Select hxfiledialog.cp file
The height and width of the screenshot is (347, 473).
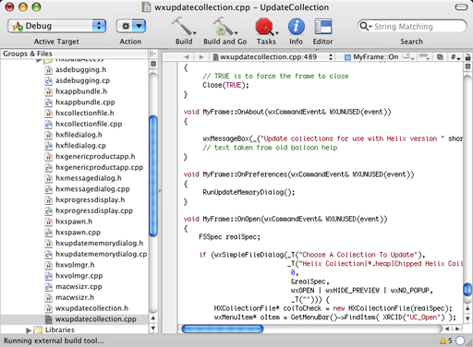[80, 146]
